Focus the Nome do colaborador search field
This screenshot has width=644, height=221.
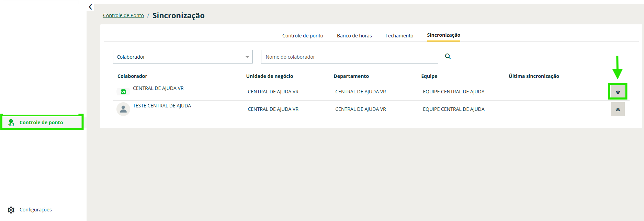pos(349,57)
